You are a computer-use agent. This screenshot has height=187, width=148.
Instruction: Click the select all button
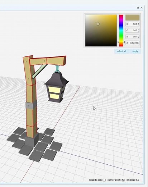click(121, 51)
